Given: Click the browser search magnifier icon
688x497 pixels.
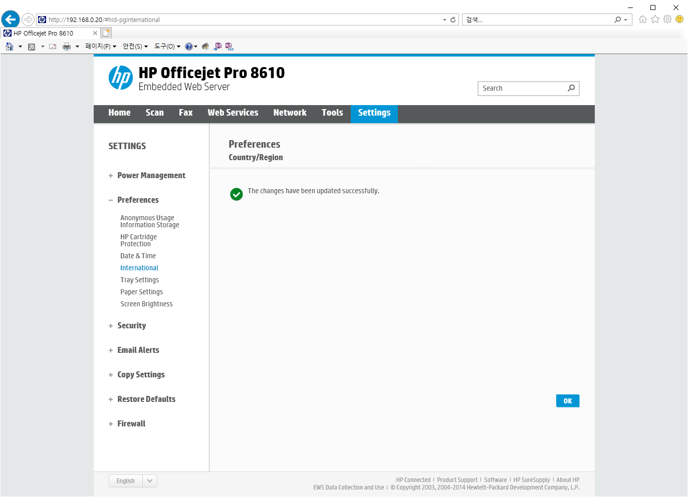Looking at the screenshot, I should [x=617, y=20].
